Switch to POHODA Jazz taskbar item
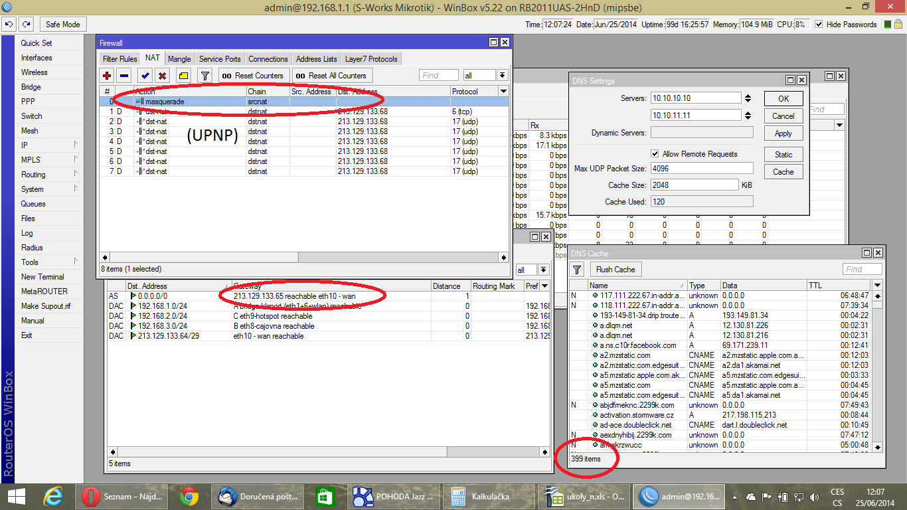 [393, 496]
